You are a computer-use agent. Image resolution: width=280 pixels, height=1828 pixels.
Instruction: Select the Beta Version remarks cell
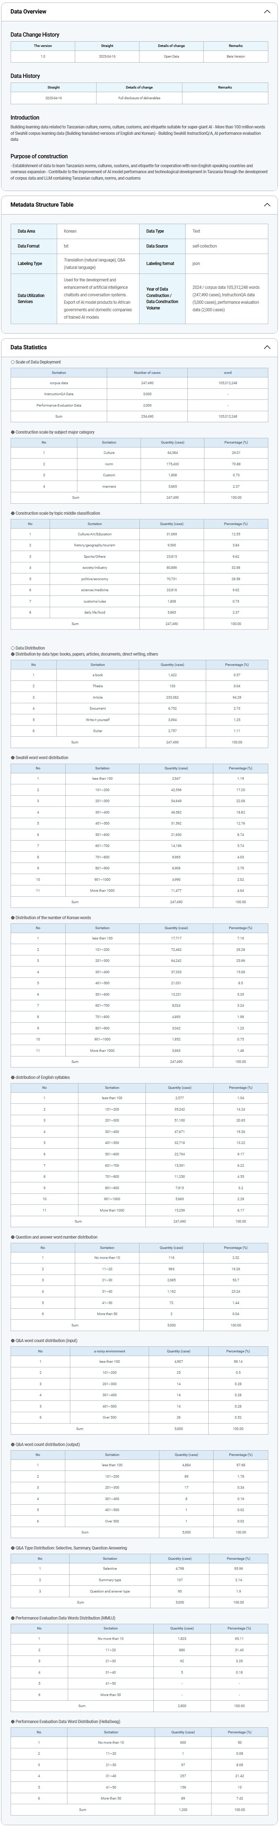235,56
